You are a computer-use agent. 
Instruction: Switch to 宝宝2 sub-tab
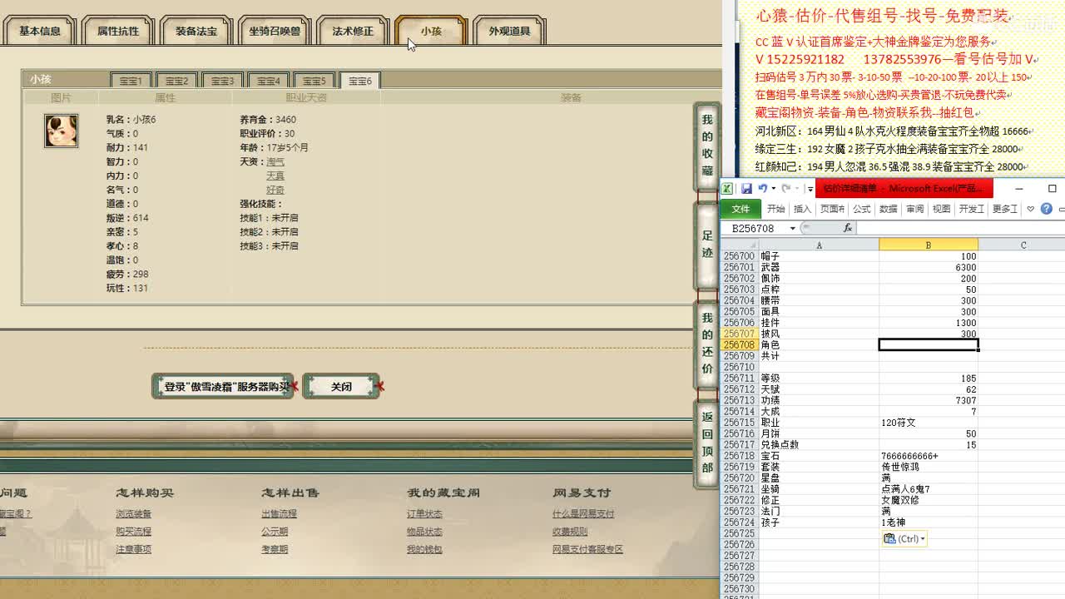(x=176, y=81)
